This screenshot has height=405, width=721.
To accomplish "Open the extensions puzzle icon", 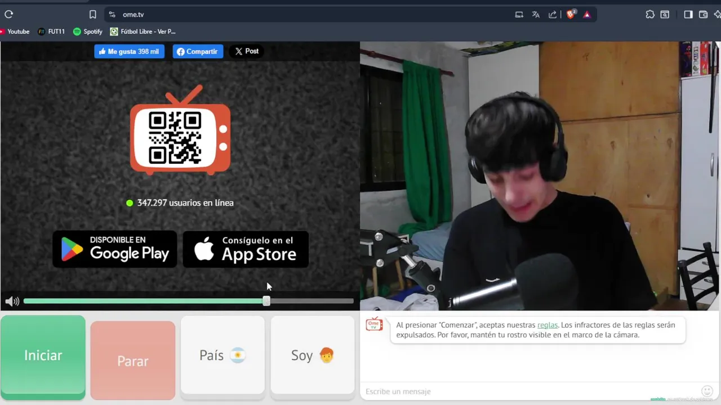I will pos(650,15).
